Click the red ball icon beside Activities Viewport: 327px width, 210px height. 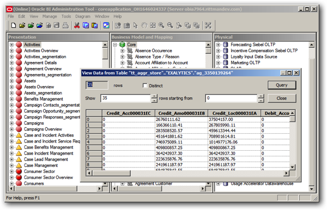(19, 45)
